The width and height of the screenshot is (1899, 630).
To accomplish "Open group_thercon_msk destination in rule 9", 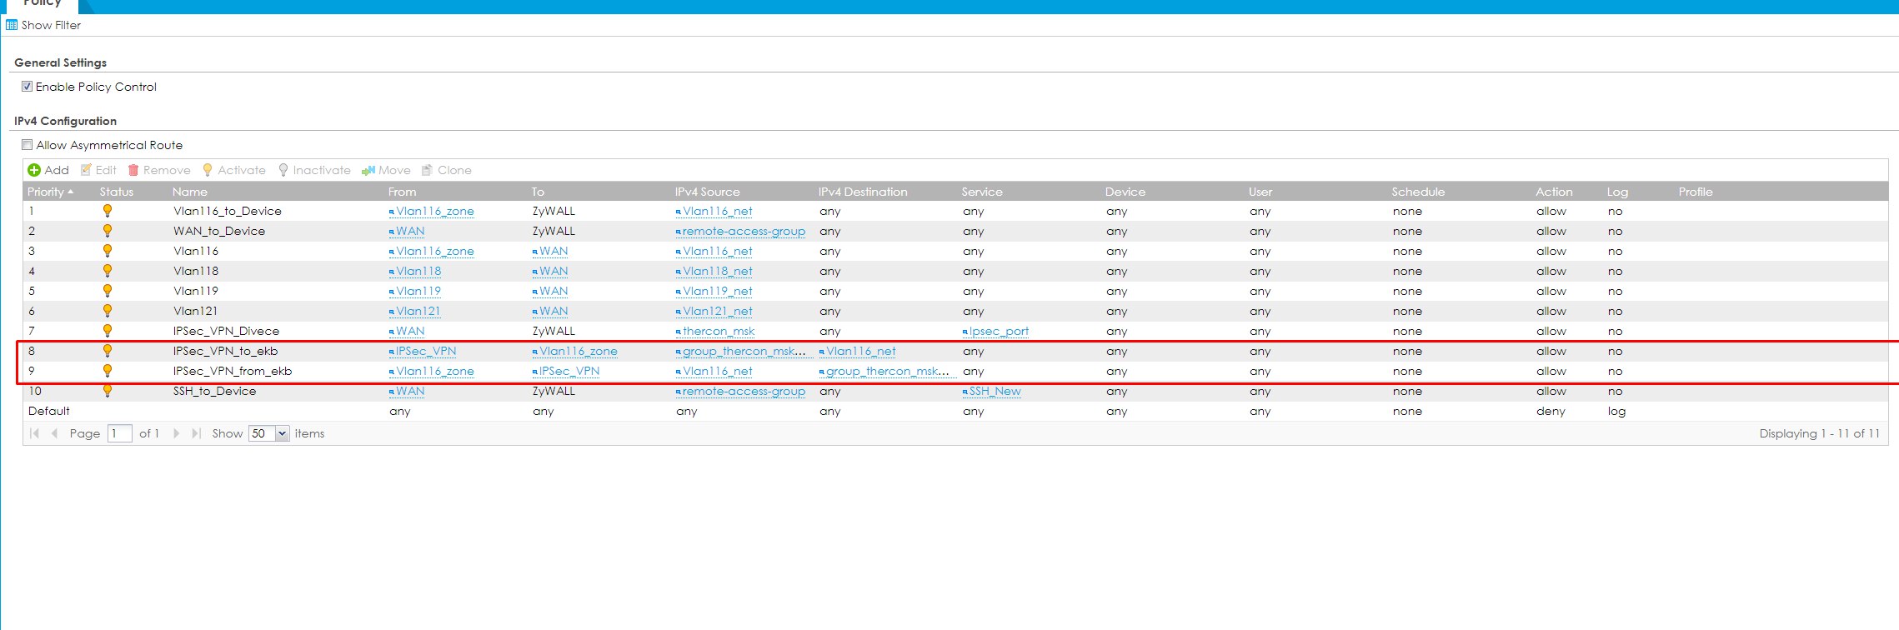I will 887,372.
